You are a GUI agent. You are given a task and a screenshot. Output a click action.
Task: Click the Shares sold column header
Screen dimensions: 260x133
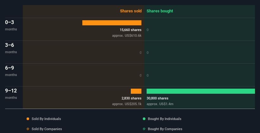(x=131, y=11)
